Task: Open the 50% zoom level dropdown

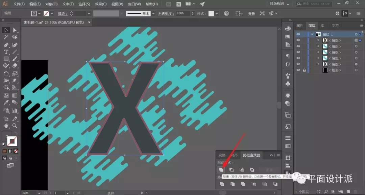Action: click(39, 193)
